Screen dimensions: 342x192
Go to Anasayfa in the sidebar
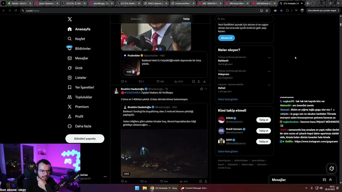(79, 29)
